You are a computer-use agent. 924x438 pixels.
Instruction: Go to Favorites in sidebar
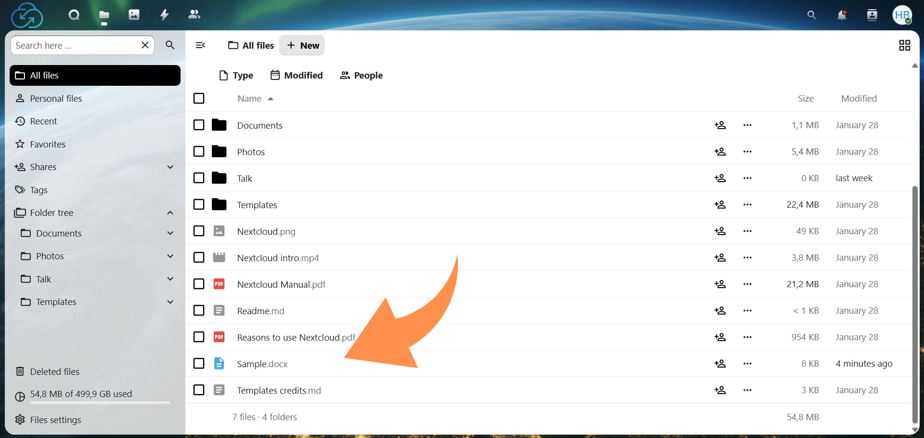point(47,144)
